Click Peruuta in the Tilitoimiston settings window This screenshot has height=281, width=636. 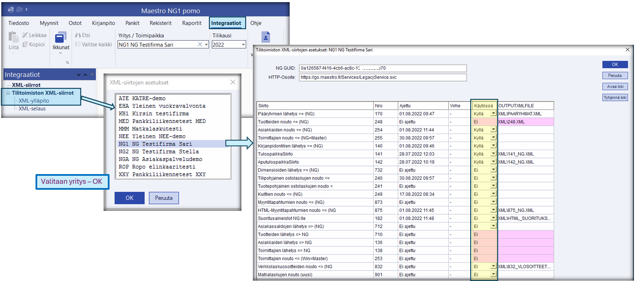(615, 76)
